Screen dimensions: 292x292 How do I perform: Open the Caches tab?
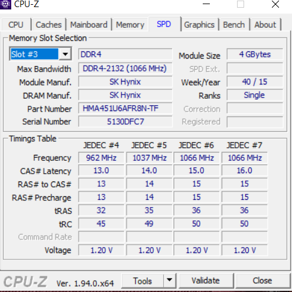(48, 25)
